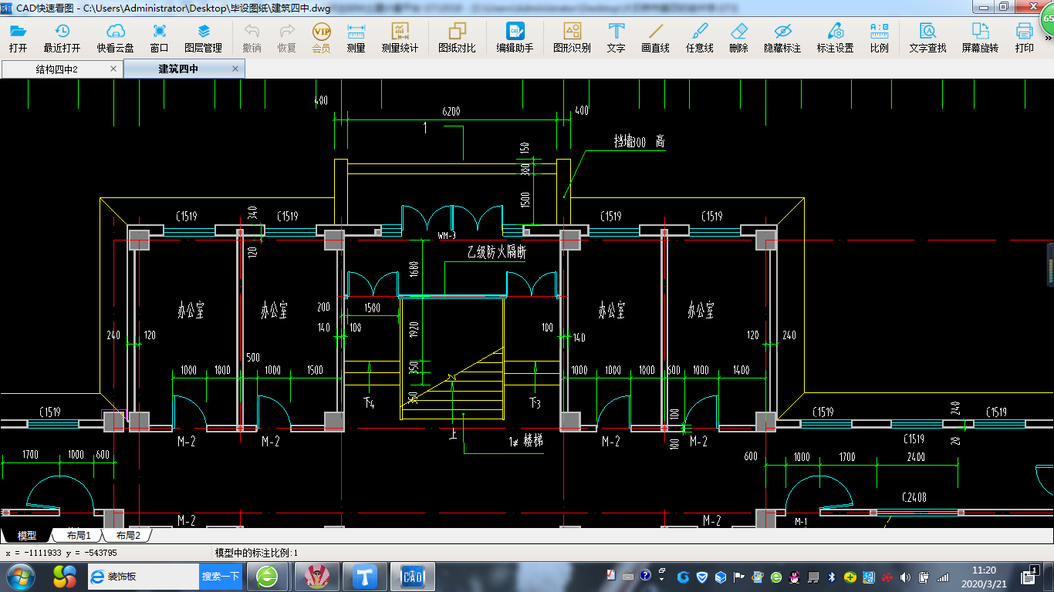Click the 1# 楼梯 stair label
Viewport: 1054px width, 592px height.
click(525, 442)
